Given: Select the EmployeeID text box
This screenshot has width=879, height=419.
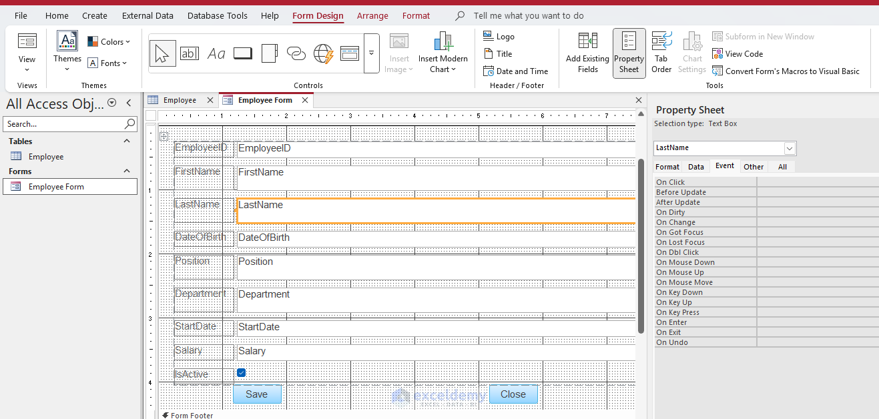Looking at the screenshot, I should [436, 149].
